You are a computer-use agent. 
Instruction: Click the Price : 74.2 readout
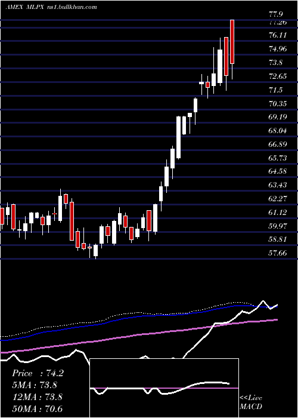point(38,373)
